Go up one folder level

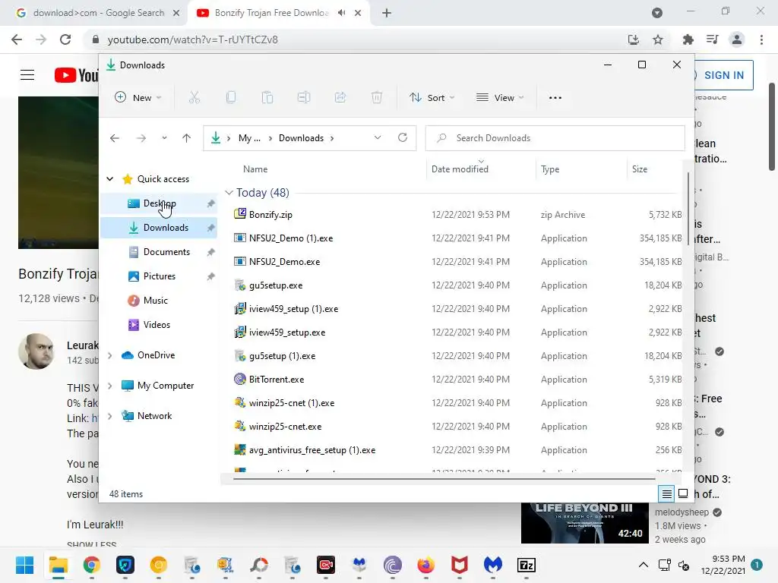[x=187, y=138]
